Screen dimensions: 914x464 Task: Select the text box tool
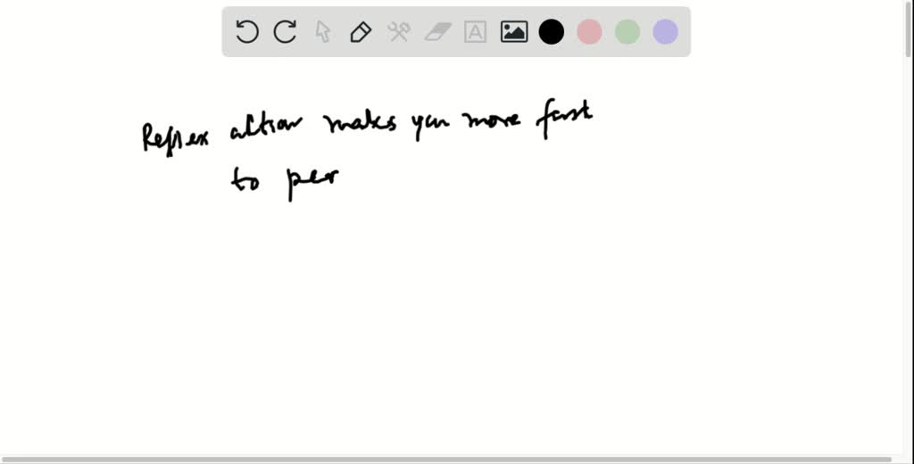point(476,32)
